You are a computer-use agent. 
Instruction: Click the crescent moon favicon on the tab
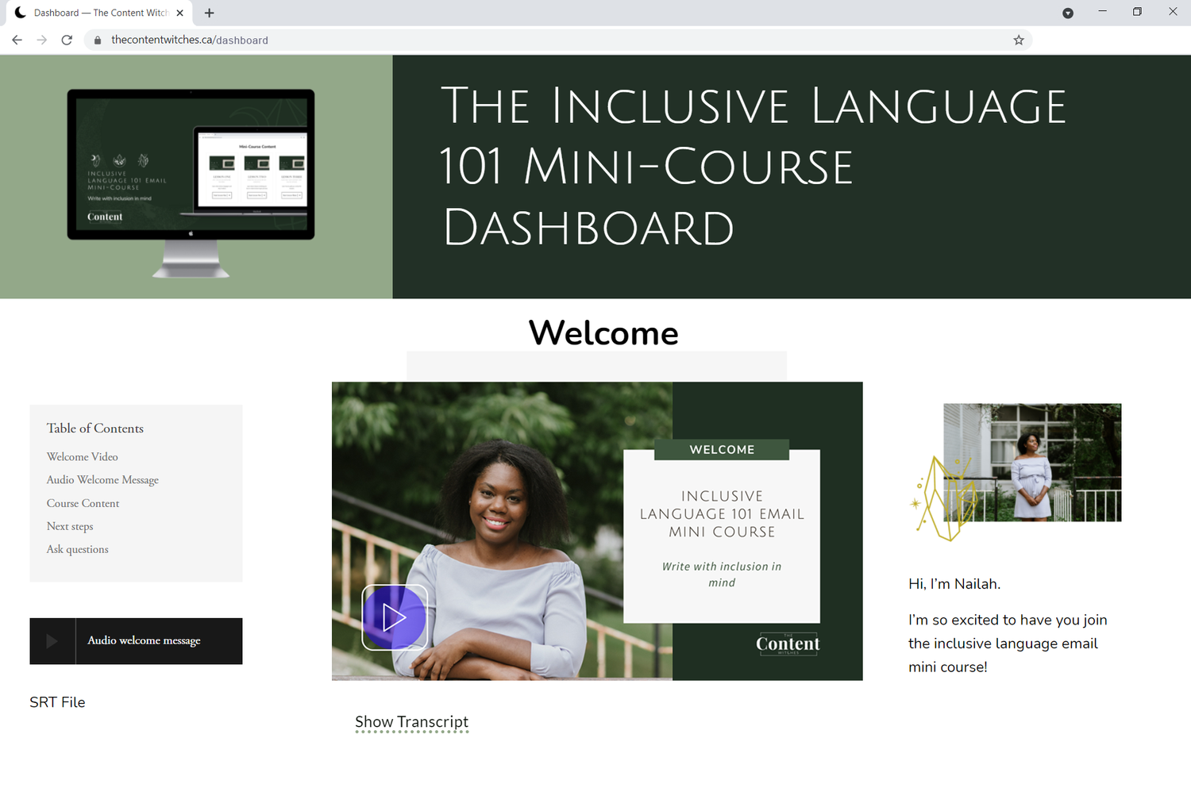point(21,12)
